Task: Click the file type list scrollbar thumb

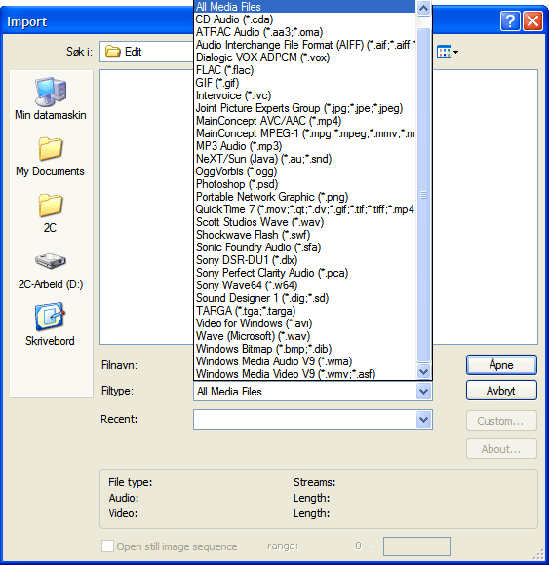Action: click(423, 195)
